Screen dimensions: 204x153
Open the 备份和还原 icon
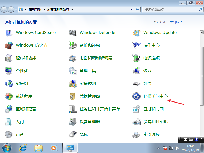coord(73,45)
